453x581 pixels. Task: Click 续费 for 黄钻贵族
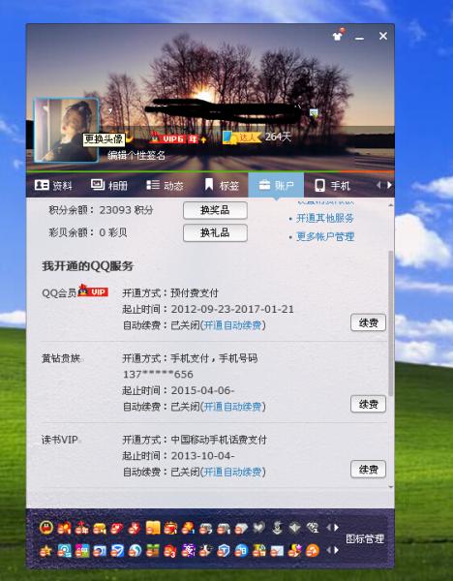click(368, 404)
